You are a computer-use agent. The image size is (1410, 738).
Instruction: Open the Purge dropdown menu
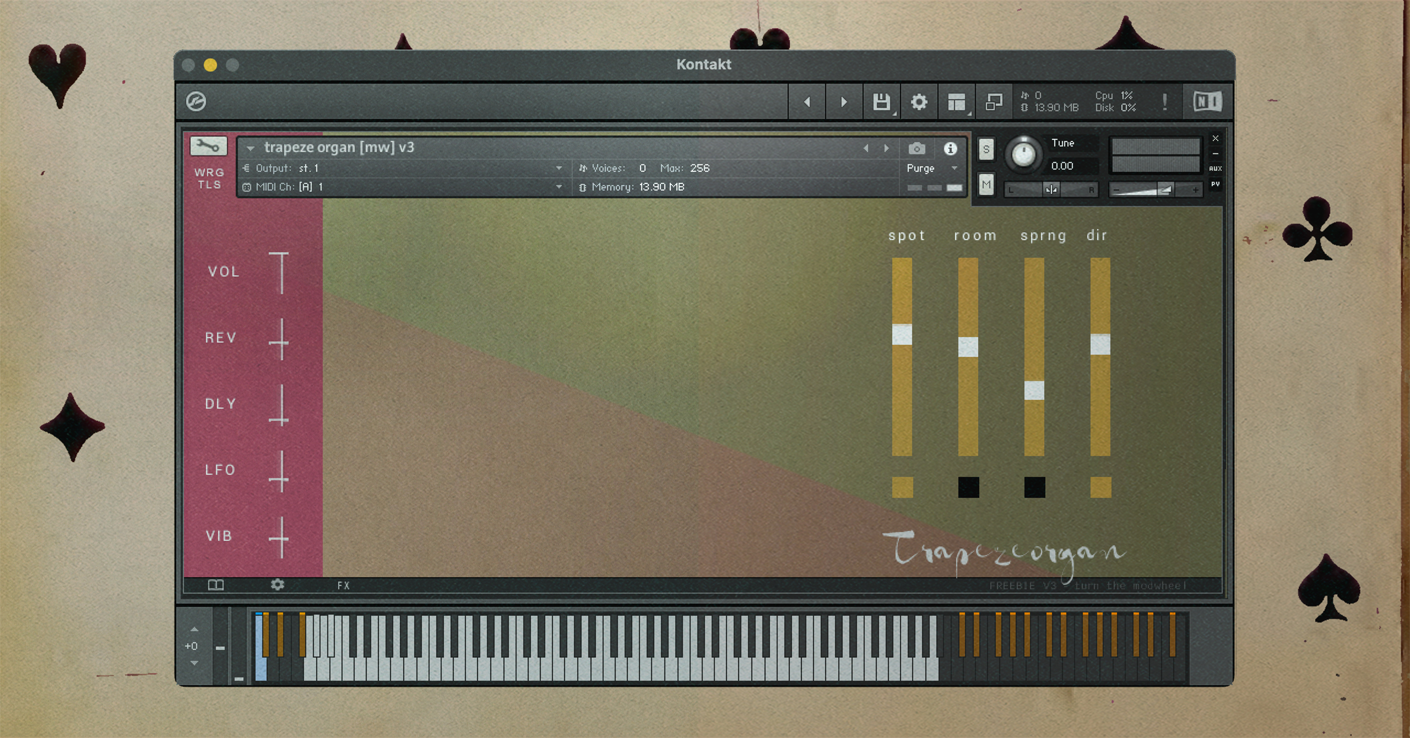tap(932, 168)
